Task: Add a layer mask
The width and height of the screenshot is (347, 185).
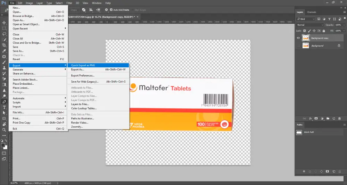Action: coord(316,119)
